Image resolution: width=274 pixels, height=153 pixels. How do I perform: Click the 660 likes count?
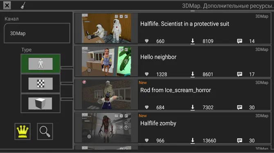[160, 41]
